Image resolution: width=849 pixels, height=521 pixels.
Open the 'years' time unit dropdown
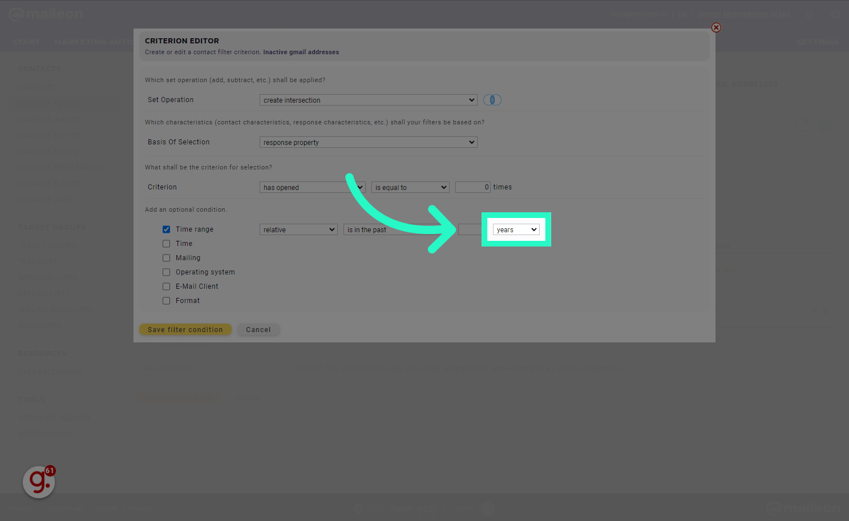(x=516, y=229)
